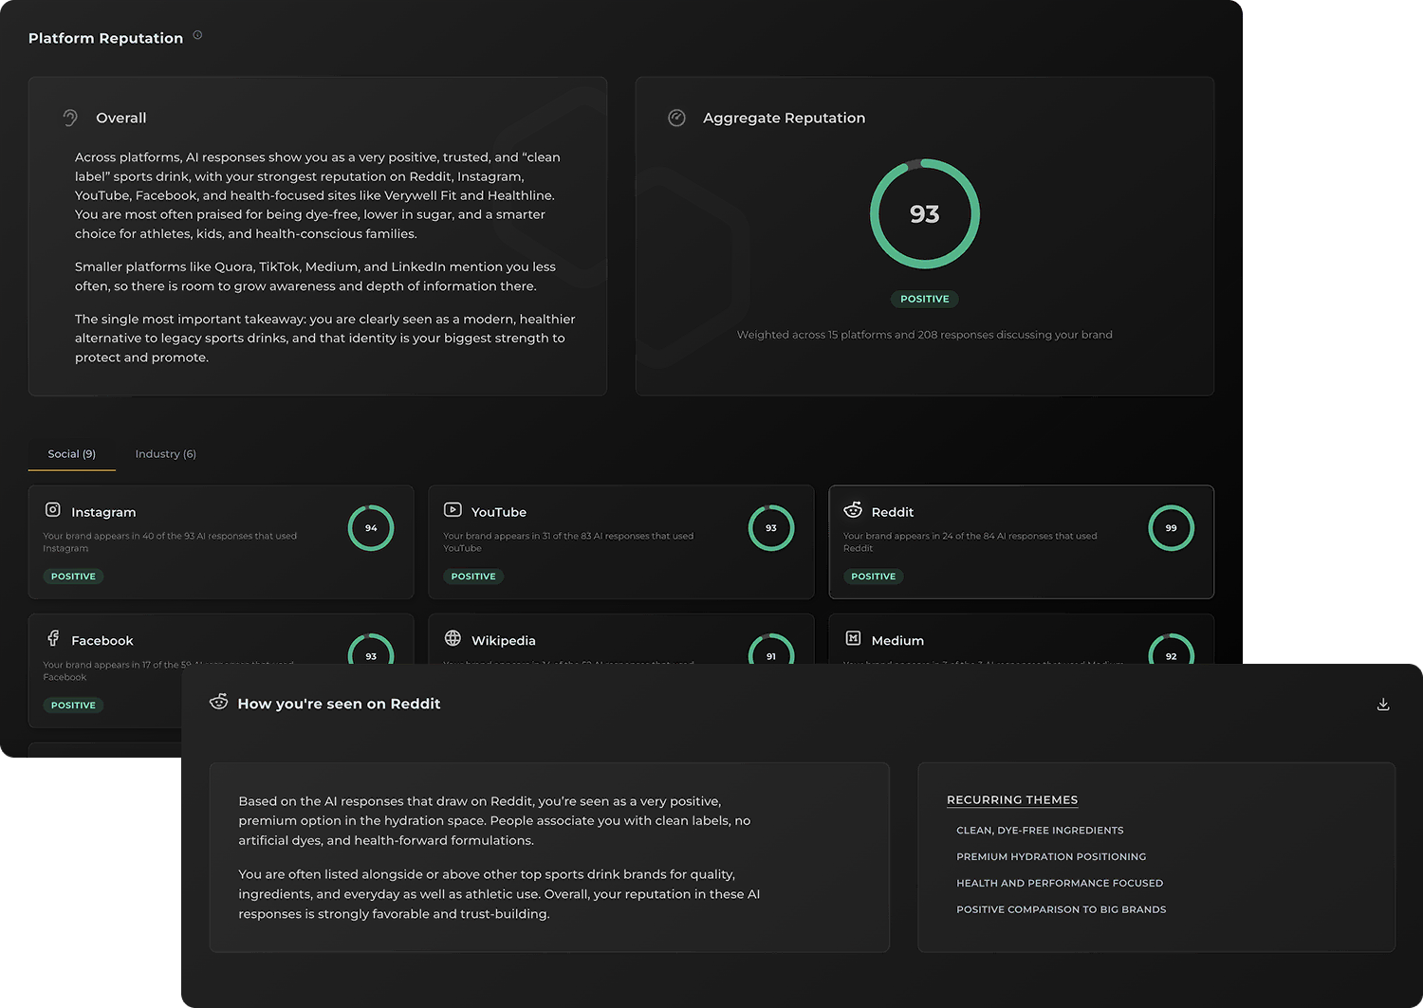Click the Reddit icon on Reddit card

tap(853, 510)
